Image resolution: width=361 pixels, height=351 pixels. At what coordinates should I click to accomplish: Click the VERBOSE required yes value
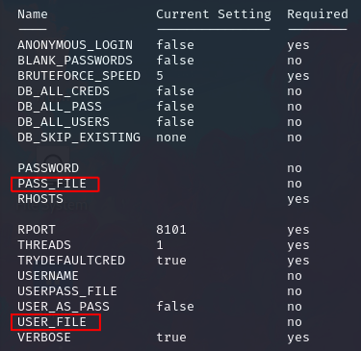point(298,338)
